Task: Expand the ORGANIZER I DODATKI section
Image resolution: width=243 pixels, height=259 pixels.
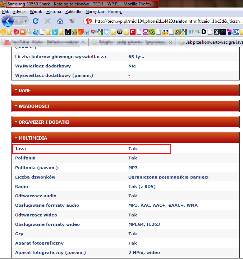Action: pyautogui.click(x=125, y=122)
